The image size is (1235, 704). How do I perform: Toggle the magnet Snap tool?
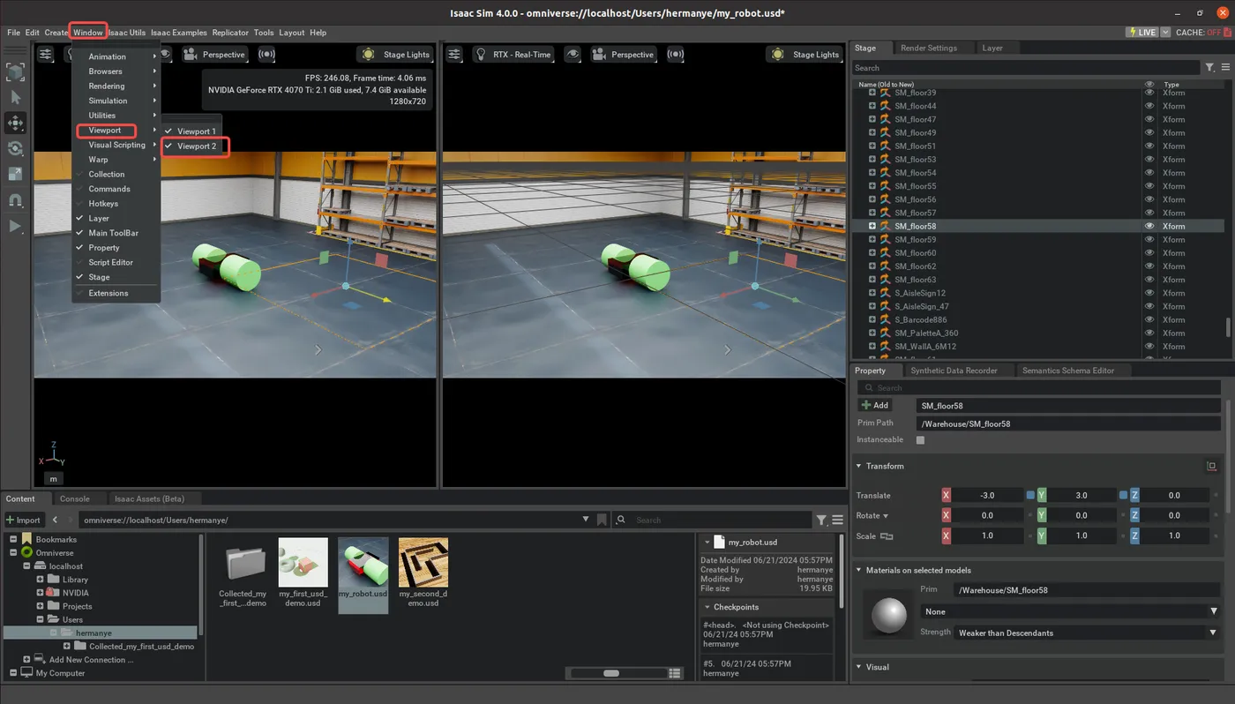pos(15,200)
